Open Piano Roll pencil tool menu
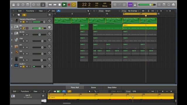Screen dimensions: 187x105 pyautogui.click(x=96, y=91)
